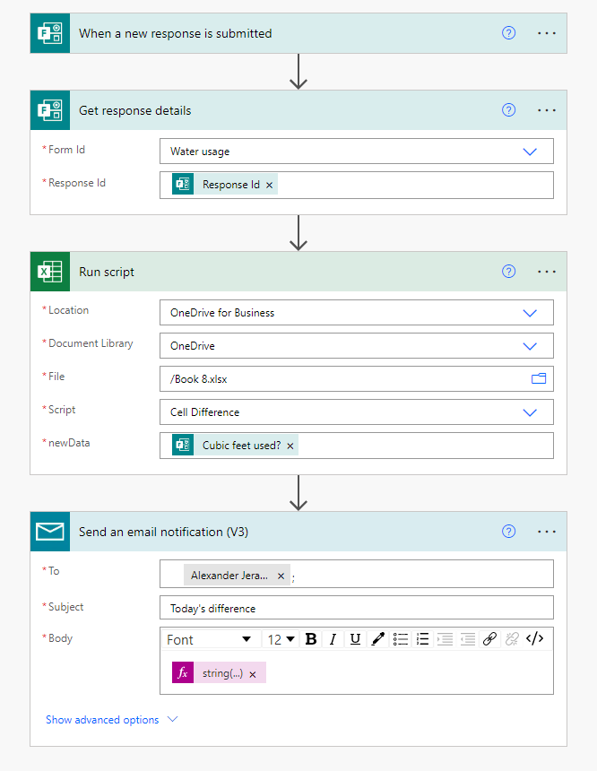Insert a numbered list in the email body

click(x=422, y=638)
